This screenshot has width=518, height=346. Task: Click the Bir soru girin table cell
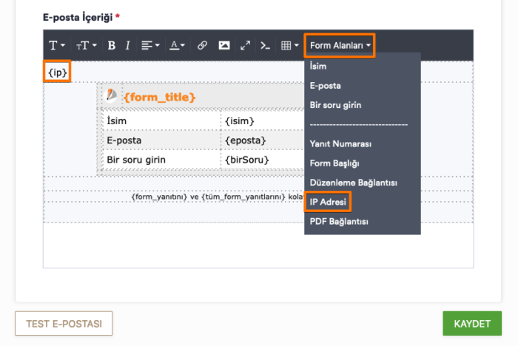[x=161, y=160]
